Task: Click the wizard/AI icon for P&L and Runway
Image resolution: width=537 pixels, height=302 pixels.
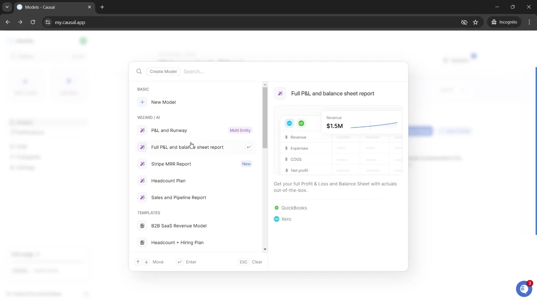Action: click(142, 130)
